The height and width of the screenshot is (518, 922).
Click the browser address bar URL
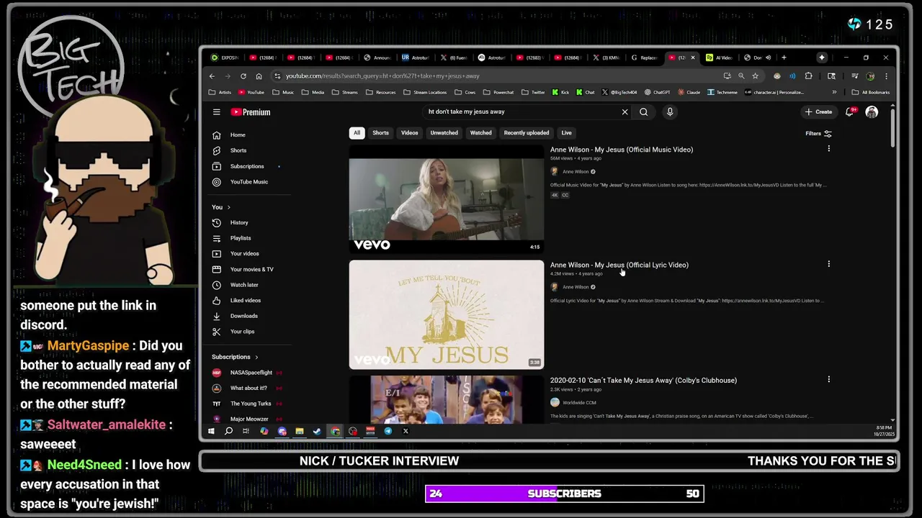click(382, 76)
